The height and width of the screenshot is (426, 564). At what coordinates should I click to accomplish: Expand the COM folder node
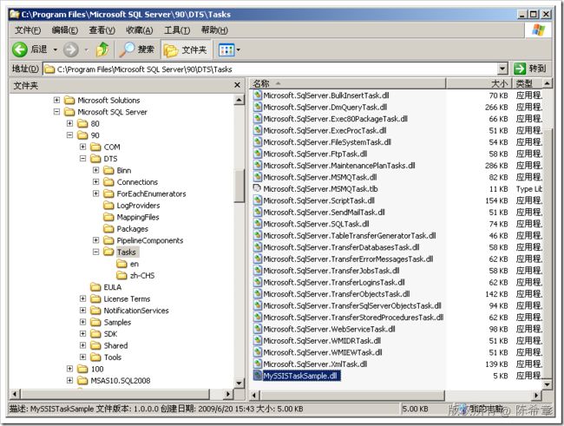82,147
